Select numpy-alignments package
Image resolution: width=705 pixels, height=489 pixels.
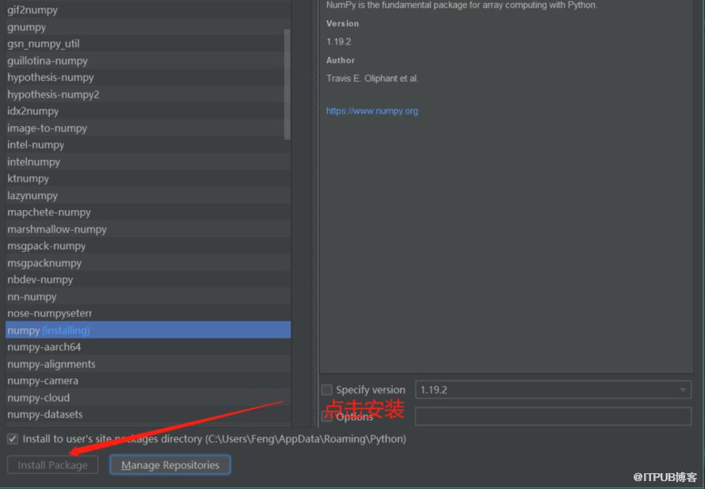[148, 364]
